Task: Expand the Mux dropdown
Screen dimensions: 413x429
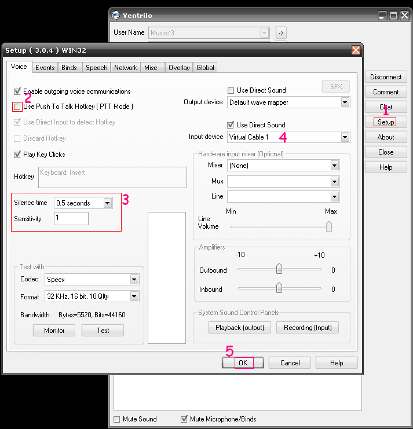Action: (x=334, y=181)
